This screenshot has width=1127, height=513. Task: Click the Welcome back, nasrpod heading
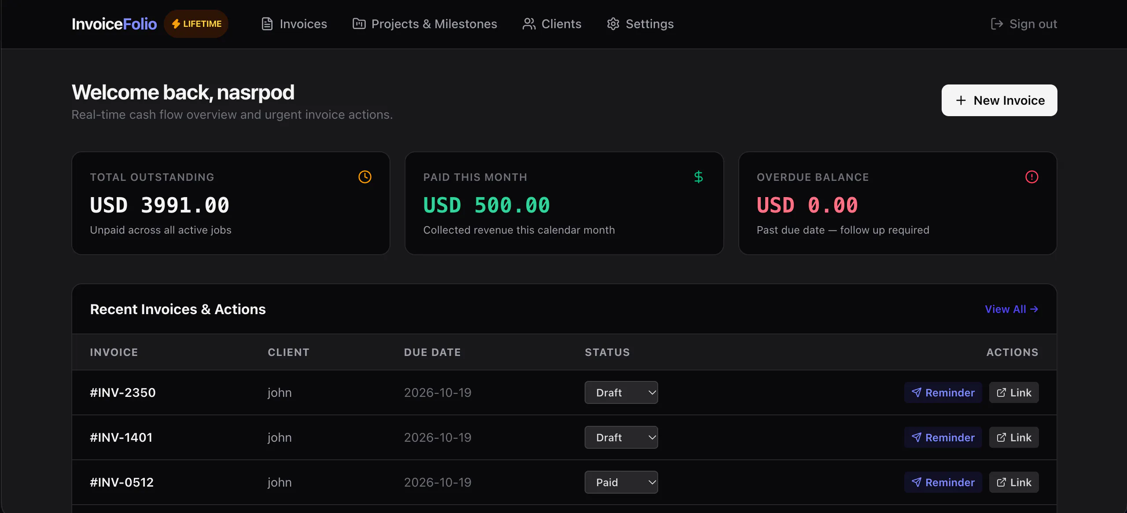pos(183,92)
